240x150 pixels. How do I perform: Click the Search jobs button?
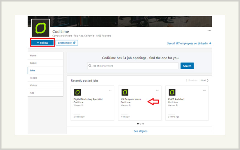(x=187, y=66)
